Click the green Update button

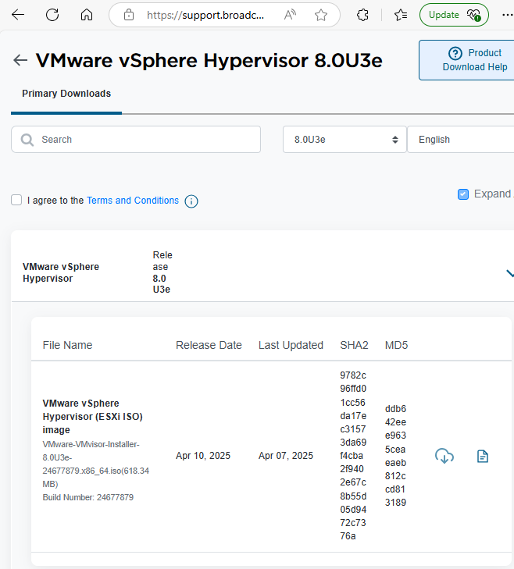454,15
